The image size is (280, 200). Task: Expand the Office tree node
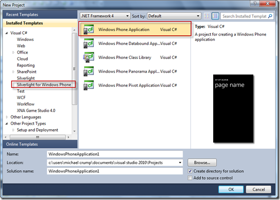[x=13, y=52]
